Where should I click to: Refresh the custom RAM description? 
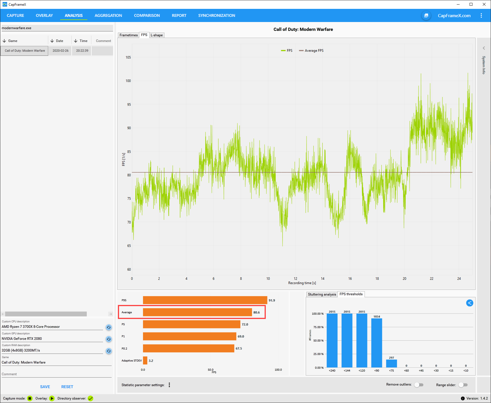tap(109, 351)
